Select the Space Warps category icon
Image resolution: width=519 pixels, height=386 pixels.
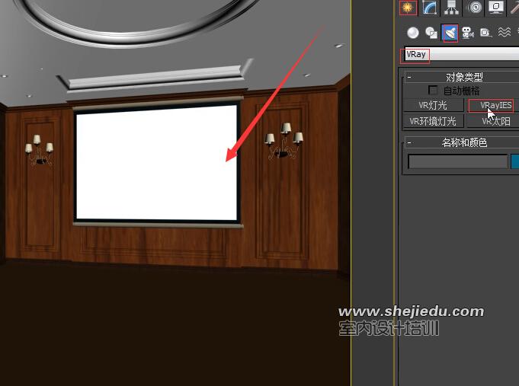504,33
